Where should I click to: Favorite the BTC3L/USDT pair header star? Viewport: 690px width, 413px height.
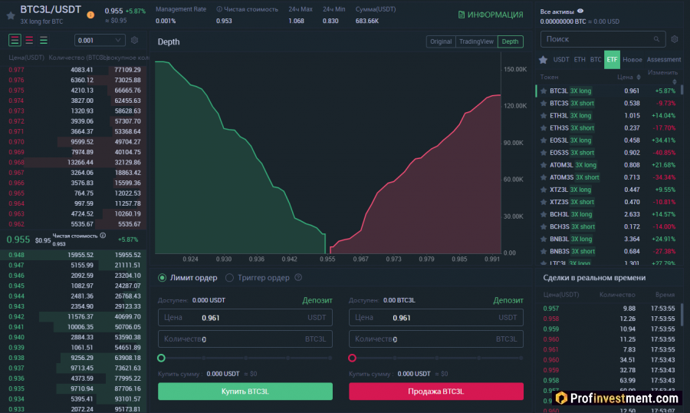(x=11, y=16)
